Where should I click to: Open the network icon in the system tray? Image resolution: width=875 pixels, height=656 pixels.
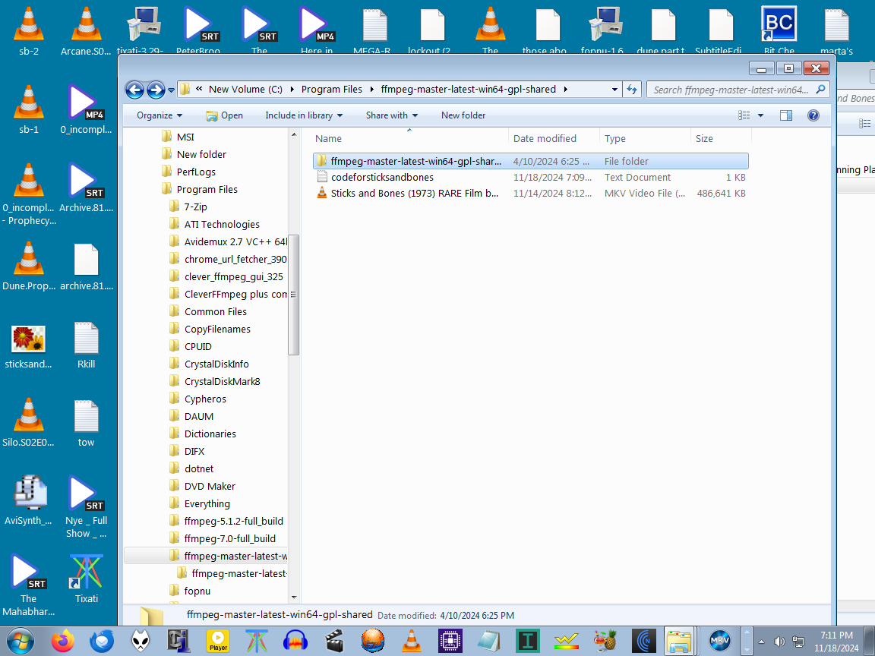tap(798, 642)
